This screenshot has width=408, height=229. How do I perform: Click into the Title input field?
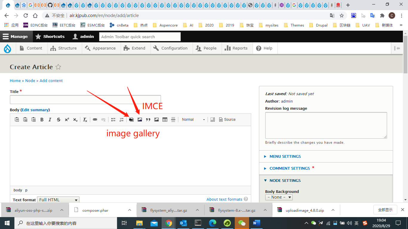pyautogui.click(x=85, y=100)
